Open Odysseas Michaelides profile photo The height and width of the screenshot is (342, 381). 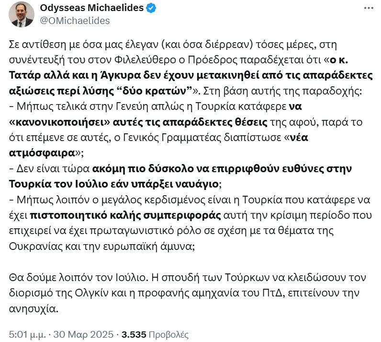pyautogui.click(x=22, y=14)
